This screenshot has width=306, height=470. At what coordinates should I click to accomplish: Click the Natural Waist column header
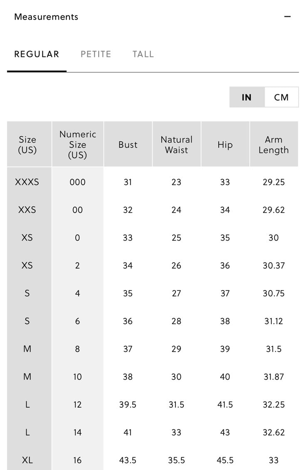click(x=176, y=144)
